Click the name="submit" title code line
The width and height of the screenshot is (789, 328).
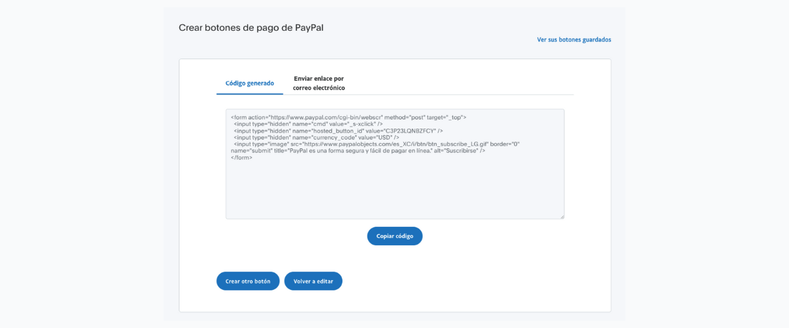(x=358, y=151)
